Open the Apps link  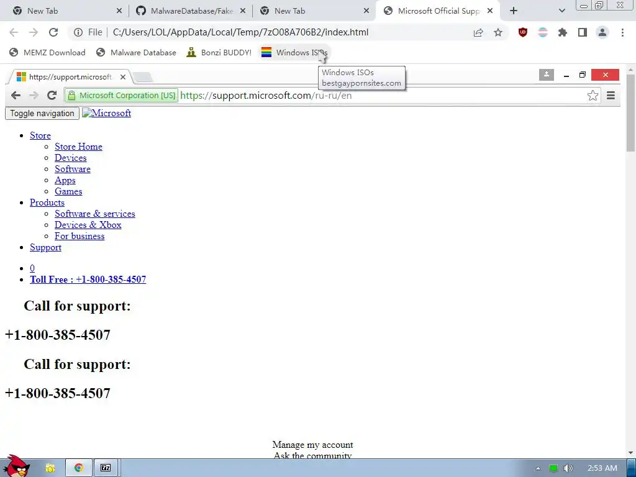point(65,180)
